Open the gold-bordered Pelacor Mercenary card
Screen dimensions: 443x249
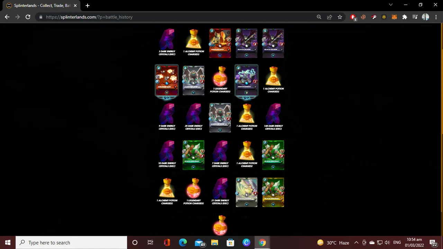273,193
